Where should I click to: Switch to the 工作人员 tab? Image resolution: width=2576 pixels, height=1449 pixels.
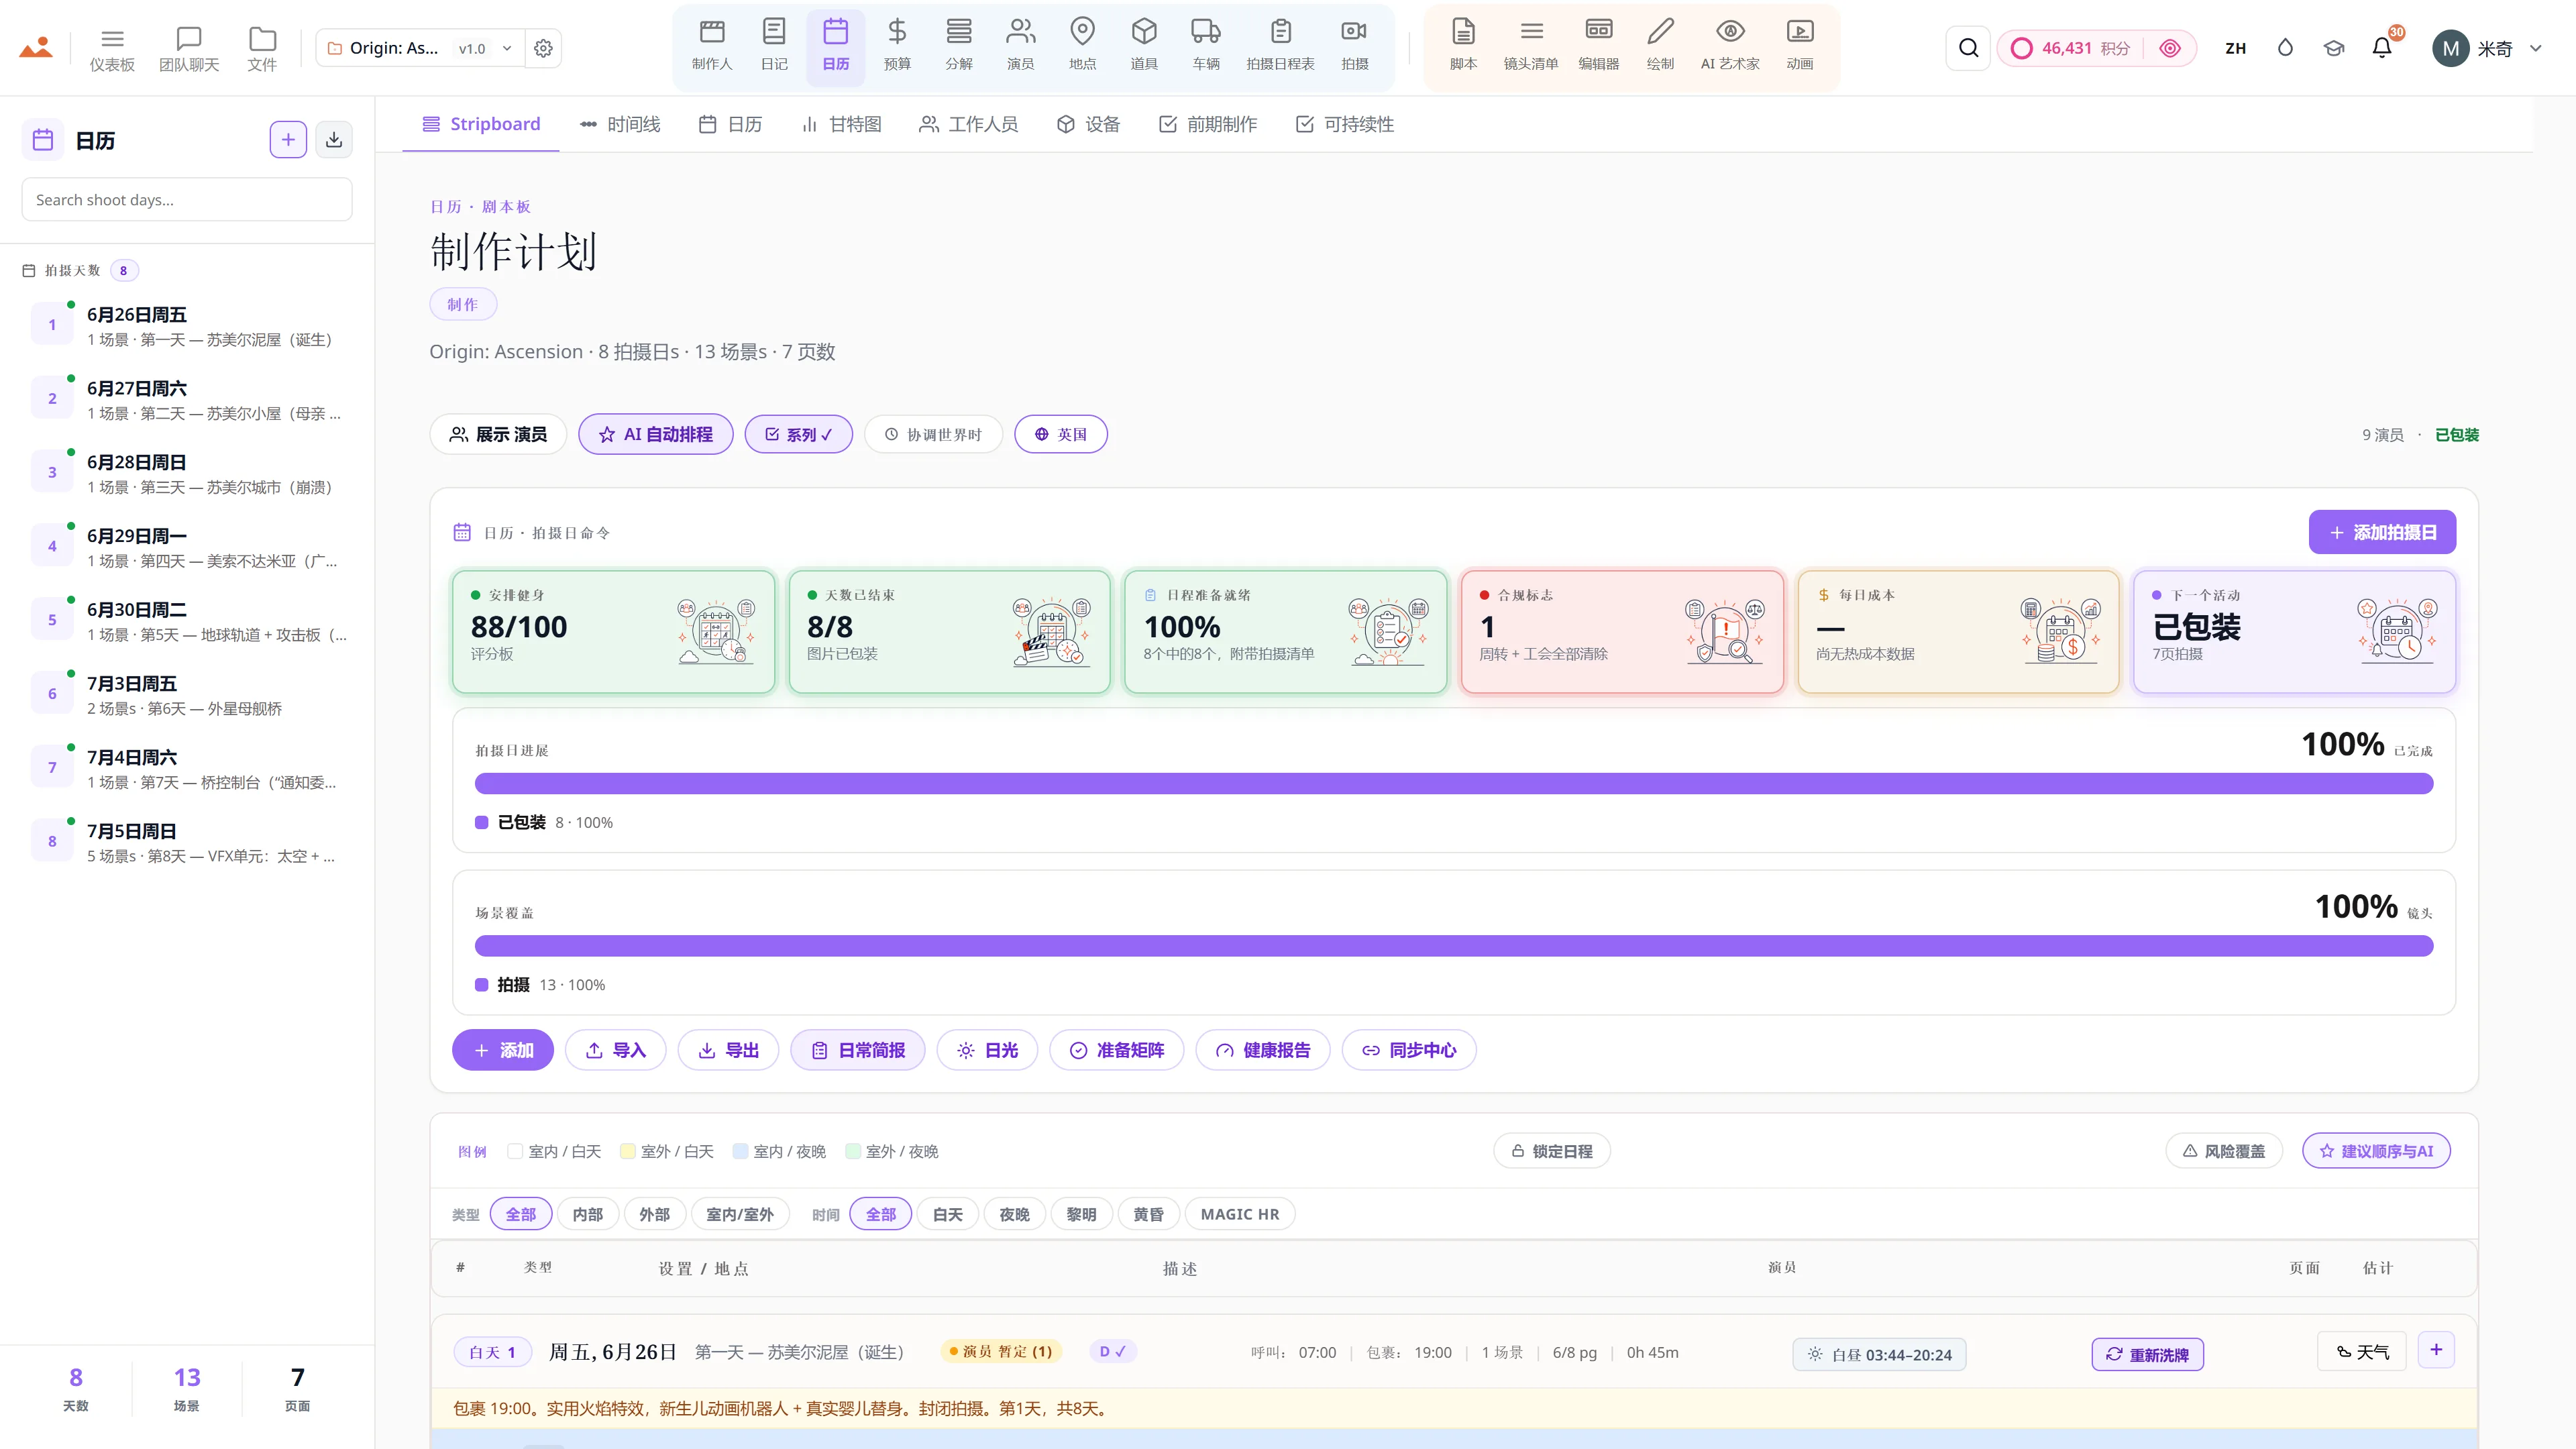click(x=968, y=124)
